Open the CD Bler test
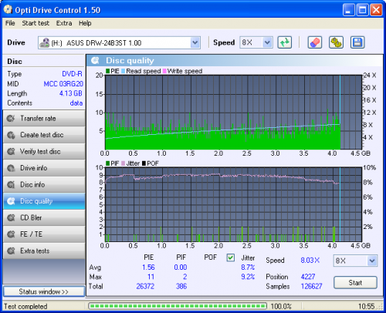This screenshot has height=313, width=386. (44, 218)
